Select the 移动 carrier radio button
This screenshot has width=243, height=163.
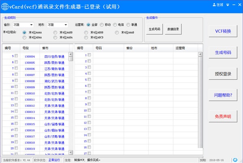(102, 25)
